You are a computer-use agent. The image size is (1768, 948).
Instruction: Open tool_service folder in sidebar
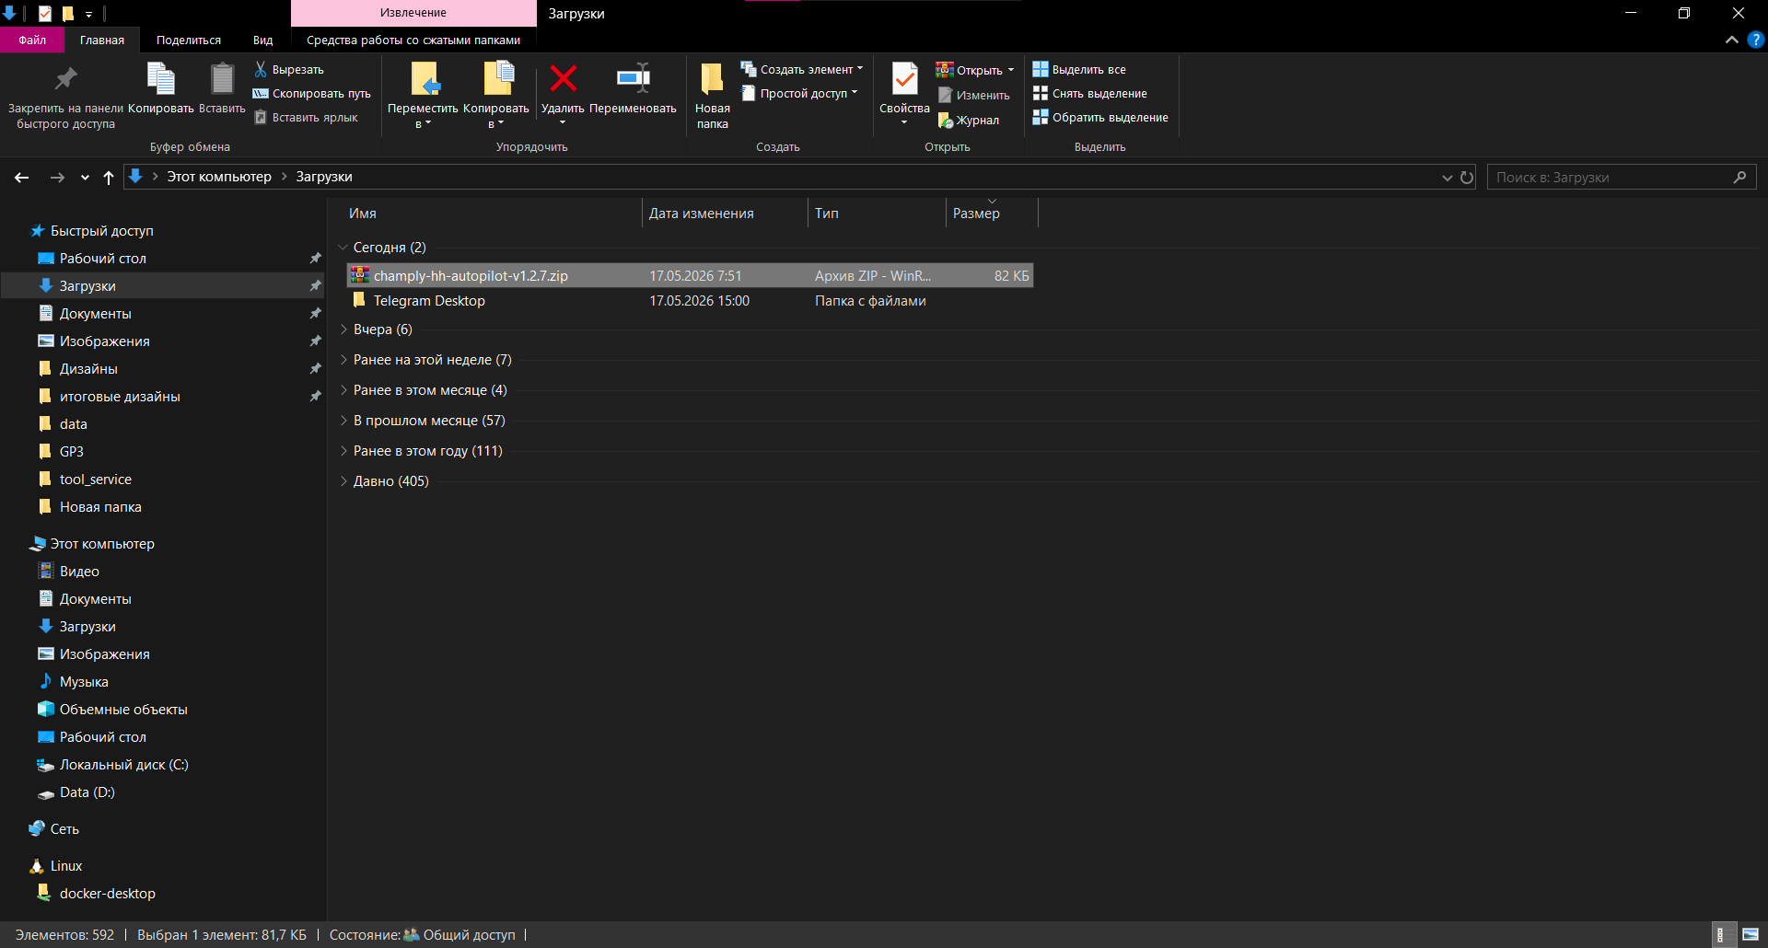[x=95, y=480]
